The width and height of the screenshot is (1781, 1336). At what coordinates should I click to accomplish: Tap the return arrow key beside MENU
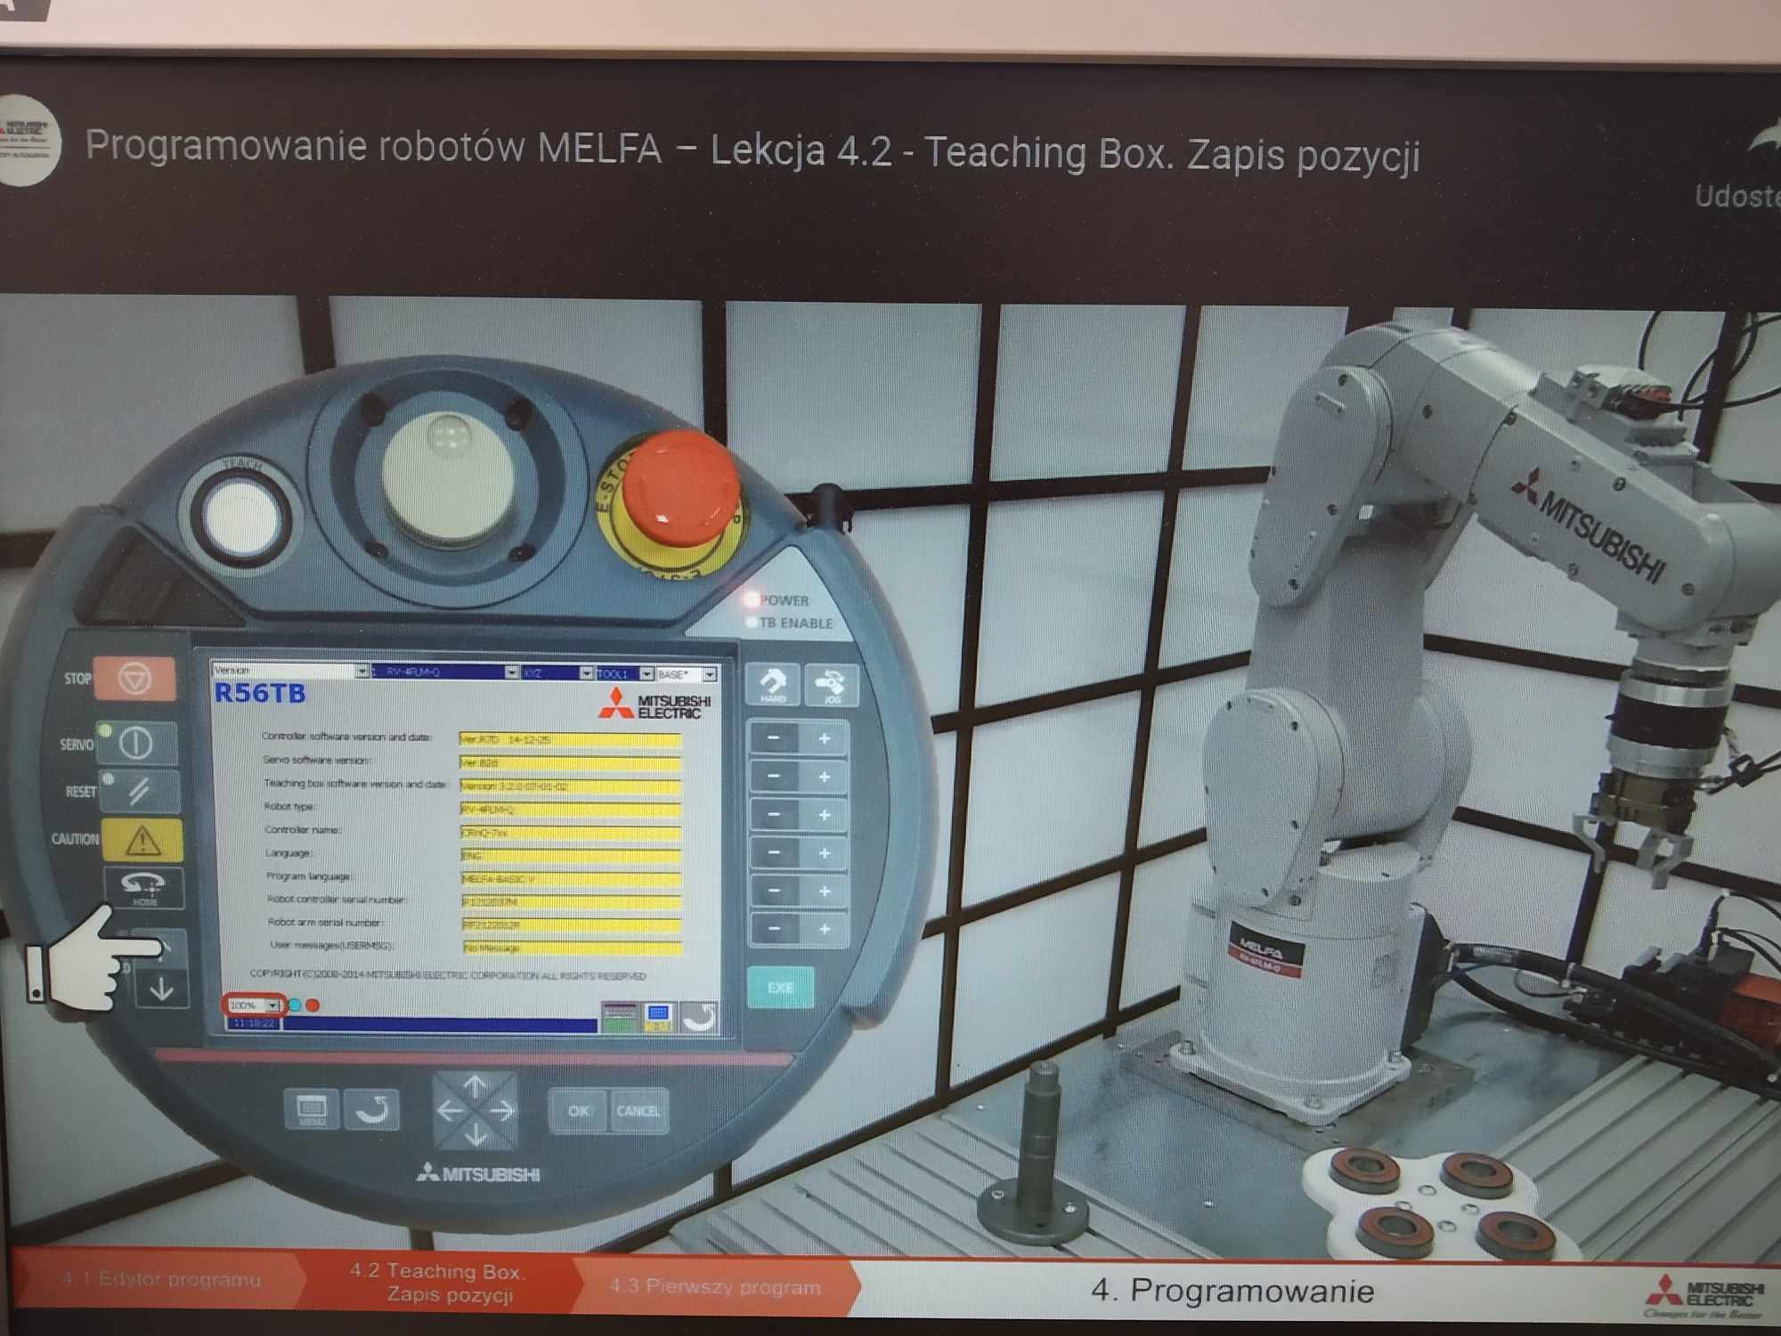tap(371, 1110)
